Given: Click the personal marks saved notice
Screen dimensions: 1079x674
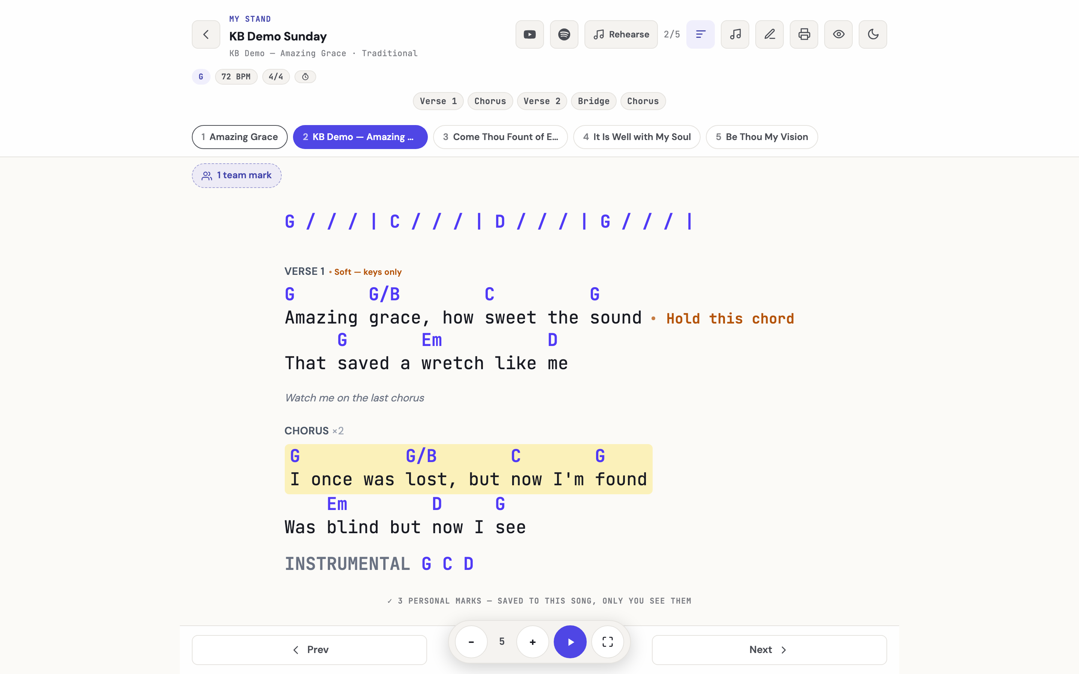Looking at the screenshot, I should coord(539,601).
